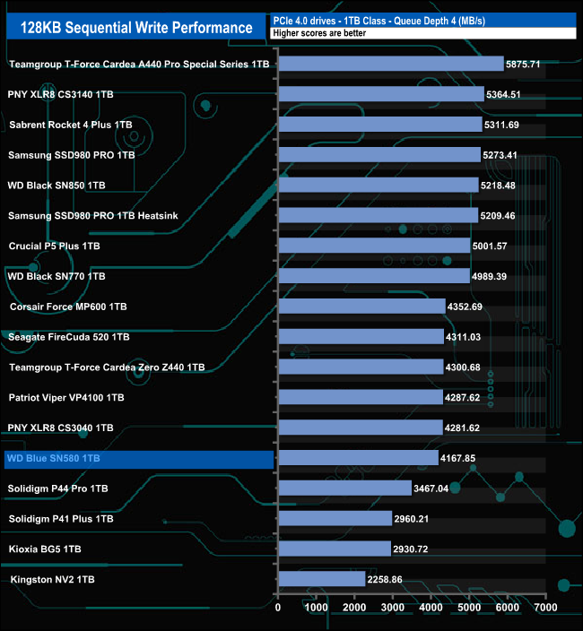
Task: Select the Corsair Force MP600 bar
Action: (362, 307)
